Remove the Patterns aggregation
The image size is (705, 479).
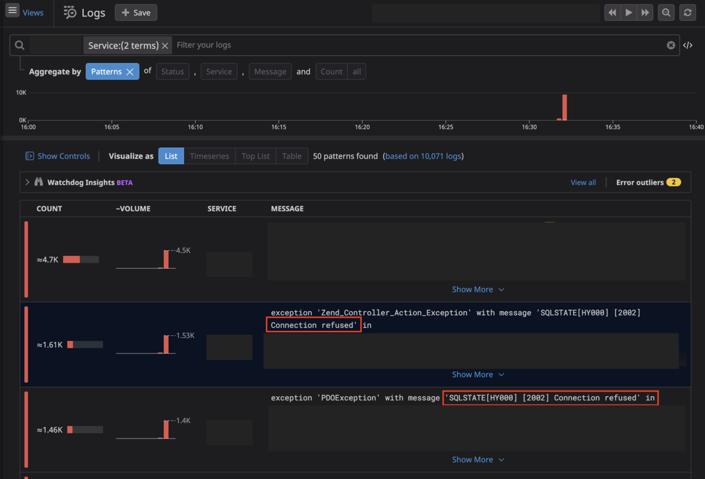[x=130, y=72]
